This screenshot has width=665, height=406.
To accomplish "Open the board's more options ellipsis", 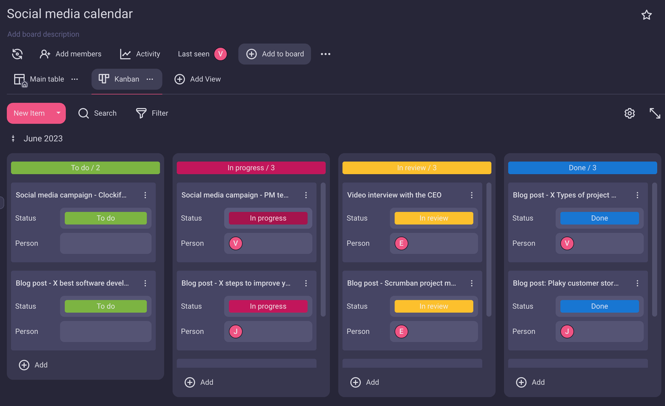I will click(x=325, y=54).
